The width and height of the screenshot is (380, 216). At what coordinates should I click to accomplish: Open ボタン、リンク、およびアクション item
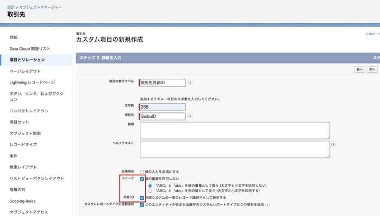tap(36, 97)
